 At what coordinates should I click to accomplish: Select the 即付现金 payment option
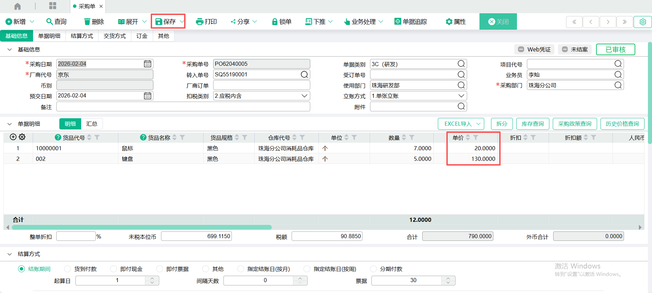click(114, 269)
